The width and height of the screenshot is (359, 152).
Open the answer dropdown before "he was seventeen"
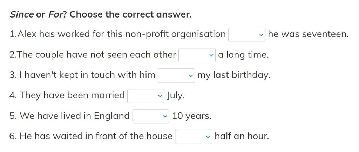click(x=246, y=35)
